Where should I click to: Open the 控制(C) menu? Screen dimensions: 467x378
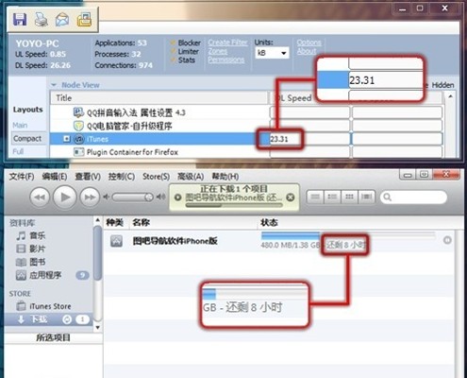pyautogui.click(x=122, y=177)
